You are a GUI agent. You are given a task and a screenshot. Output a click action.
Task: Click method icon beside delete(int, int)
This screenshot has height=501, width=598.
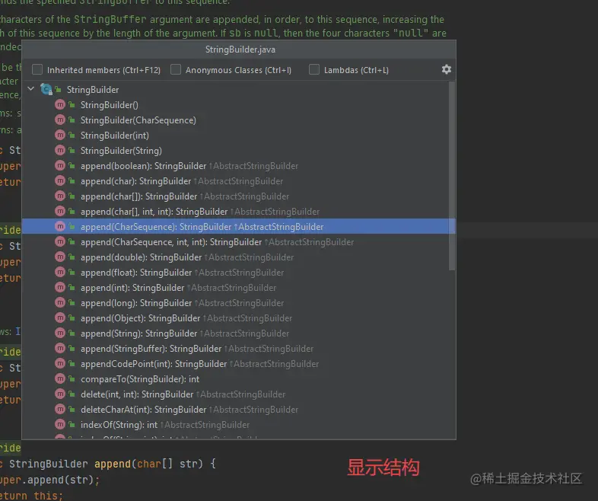[60, 394]
